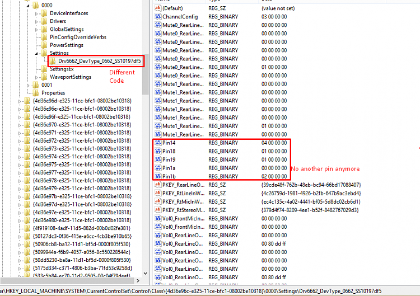
Task: Click the WaveportSettings folder icon
Action: pyautogui.click(x=44, y=77)
